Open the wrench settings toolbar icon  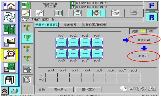40,13
